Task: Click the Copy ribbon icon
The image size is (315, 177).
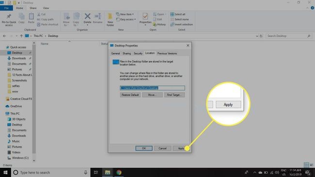Action: pyautogui.click(x=21, y=18)
